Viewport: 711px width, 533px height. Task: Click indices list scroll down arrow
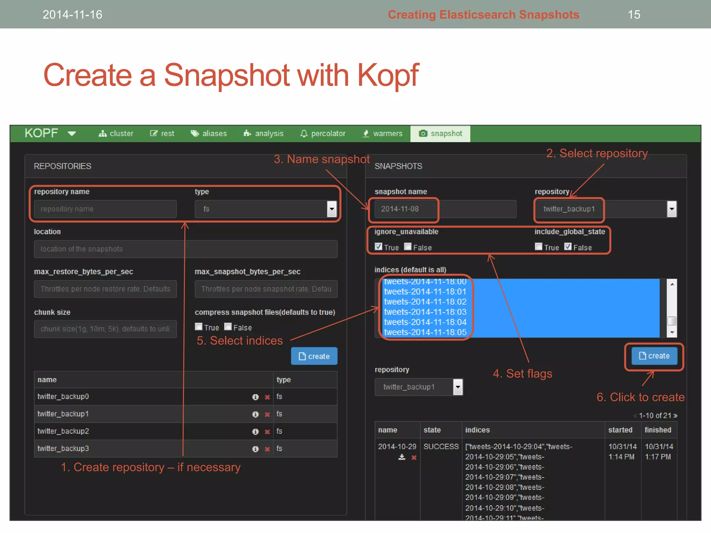point(672,332)
